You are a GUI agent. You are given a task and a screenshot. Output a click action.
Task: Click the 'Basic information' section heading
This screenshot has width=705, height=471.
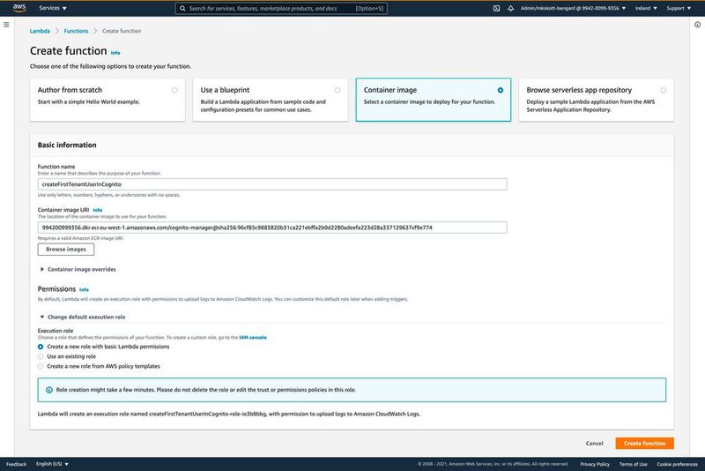coord(67,145)
